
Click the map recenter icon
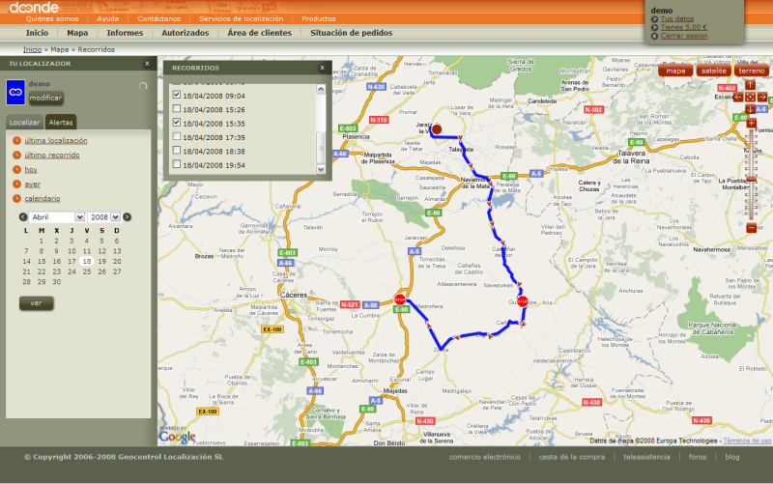click(x=750, y=98)
